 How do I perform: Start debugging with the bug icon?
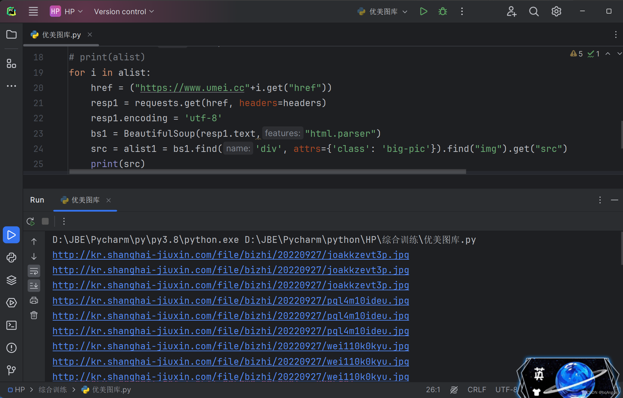point(443,12)
